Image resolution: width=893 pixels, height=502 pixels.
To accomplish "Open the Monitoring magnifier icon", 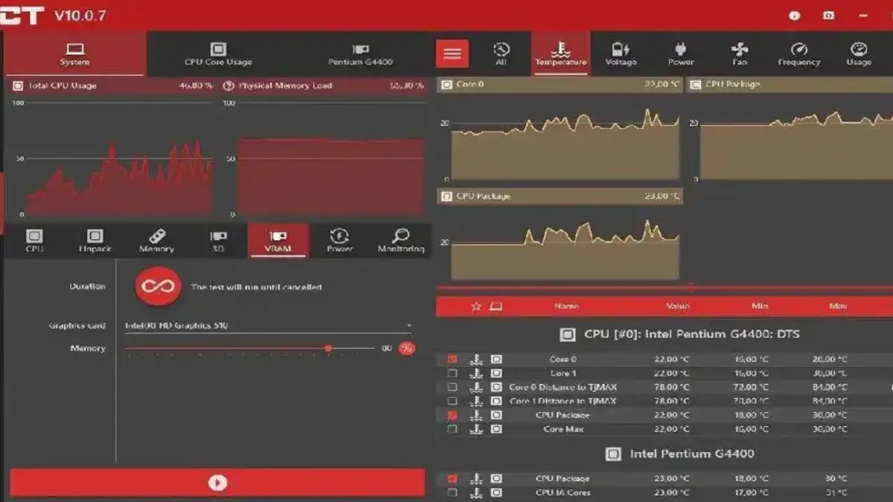I will pyautogui.click(x=400, y=236).
